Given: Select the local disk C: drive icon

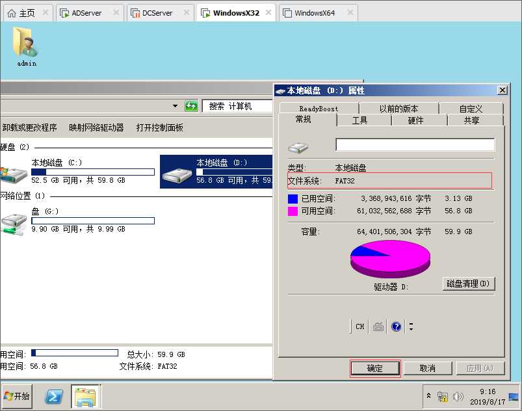Looking at the screenshot, I should [x=13, y=174].
